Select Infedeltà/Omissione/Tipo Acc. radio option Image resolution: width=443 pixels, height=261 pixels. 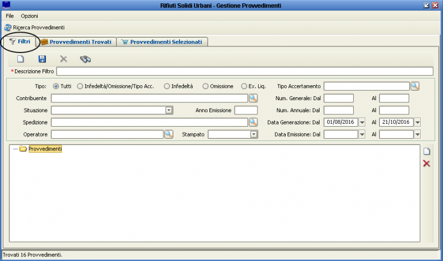[80, 86]
